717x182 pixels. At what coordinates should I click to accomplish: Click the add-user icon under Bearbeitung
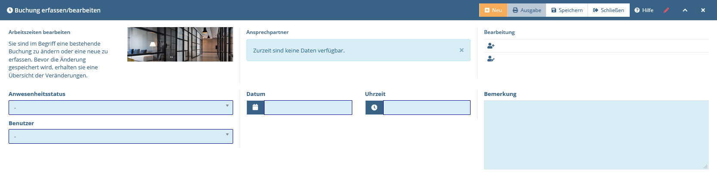tap(491, 46)
